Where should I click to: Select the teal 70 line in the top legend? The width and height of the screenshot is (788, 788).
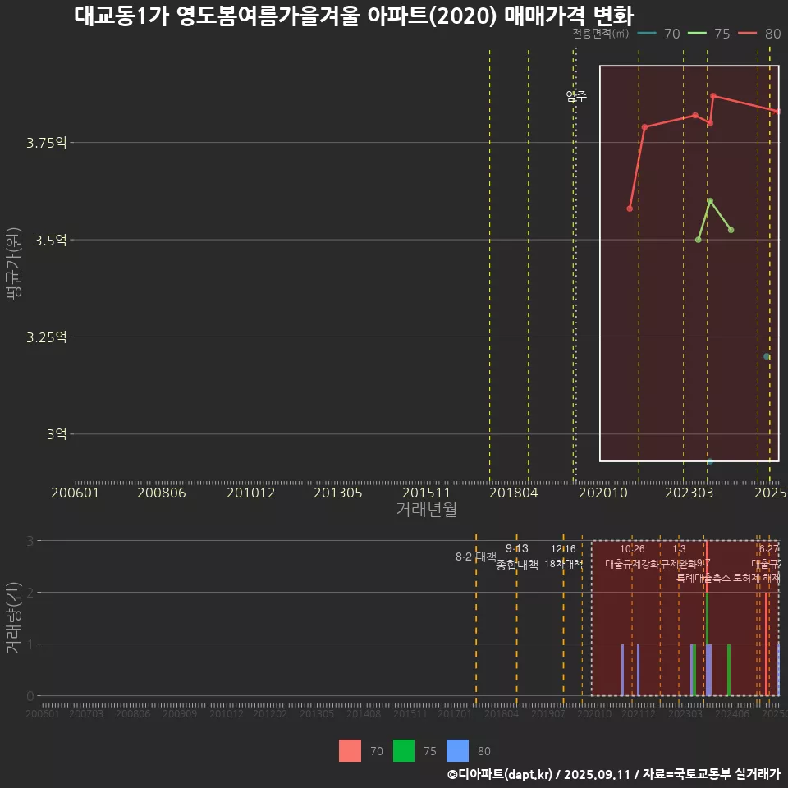[x=647, y=34]
